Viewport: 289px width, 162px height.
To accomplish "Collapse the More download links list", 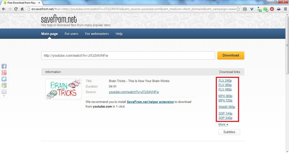I will [223, 125].
